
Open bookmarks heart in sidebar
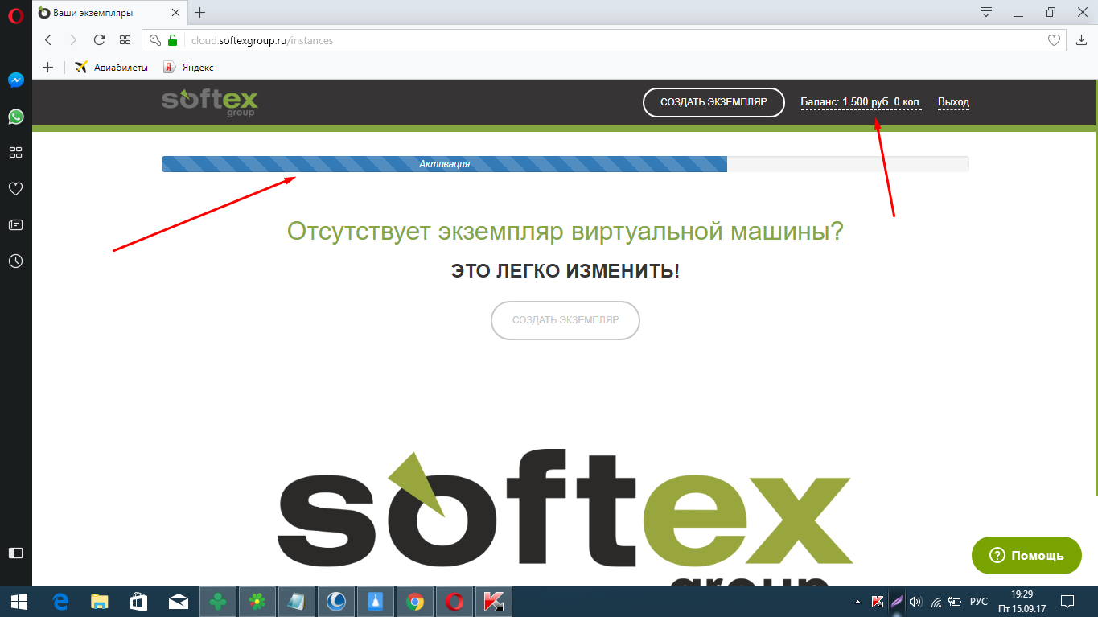pos(15,189)
